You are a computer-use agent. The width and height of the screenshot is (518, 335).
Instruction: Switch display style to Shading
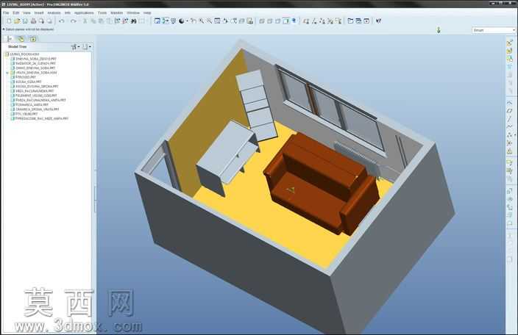click(x=285, y=21)
